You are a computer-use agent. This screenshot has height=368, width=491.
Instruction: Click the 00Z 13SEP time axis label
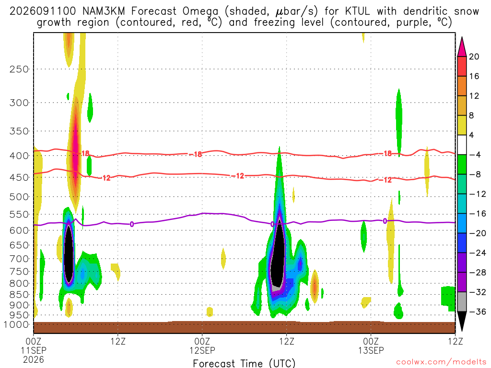pos(371,345)
